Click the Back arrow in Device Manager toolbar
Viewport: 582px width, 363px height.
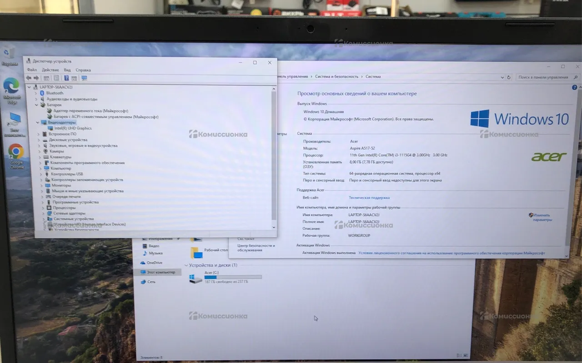tap(29, 78)
